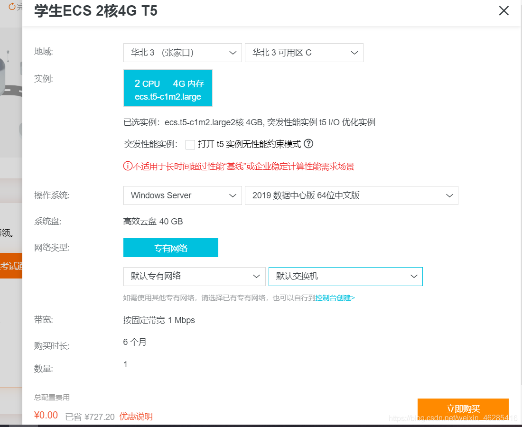Open the 默认专有网络 VPC dropdown
The image size is (522, 427).
[x=194, y=276]
